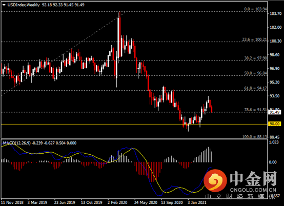Select the Fibonacci label 78.6 = 91.51
Screen dimensions: 284x206
pos(255,110)
